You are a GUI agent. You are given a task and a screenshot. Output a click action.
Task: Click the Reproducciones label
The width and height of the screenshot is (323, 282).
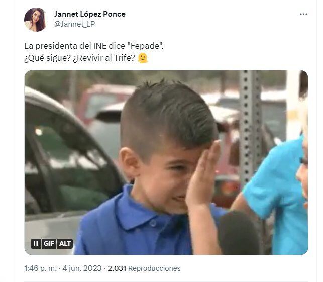(154, 268)
